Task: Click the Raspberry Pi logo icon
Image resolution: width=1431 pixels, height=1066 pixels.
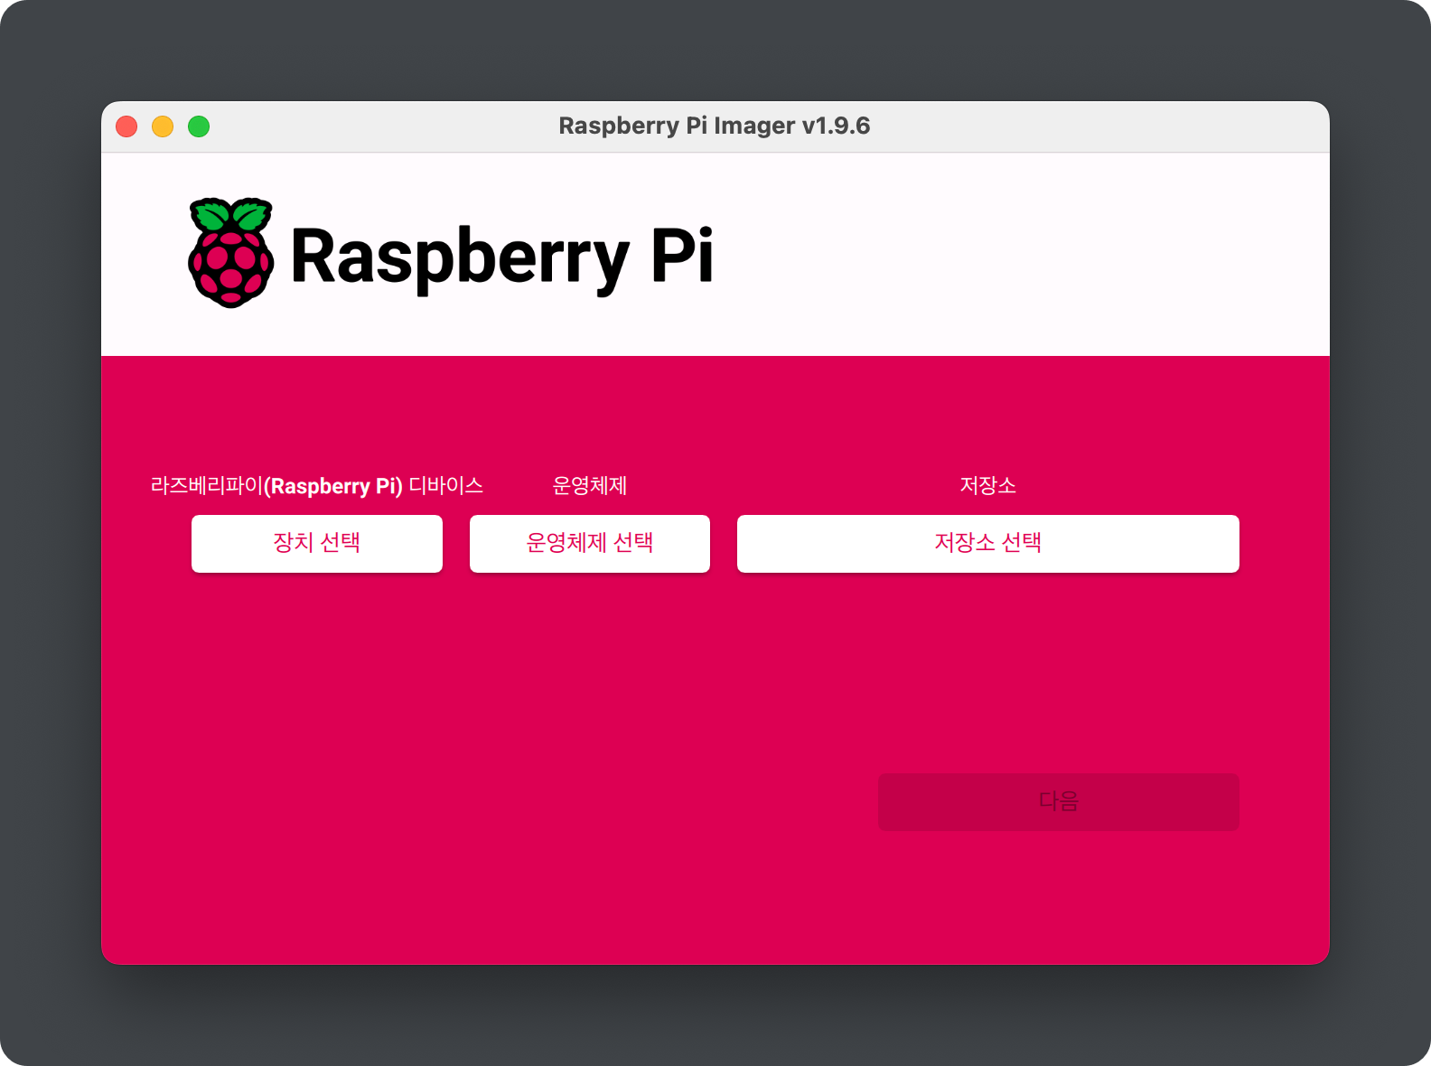Action: pyautogui.click(x=230, y=253)
